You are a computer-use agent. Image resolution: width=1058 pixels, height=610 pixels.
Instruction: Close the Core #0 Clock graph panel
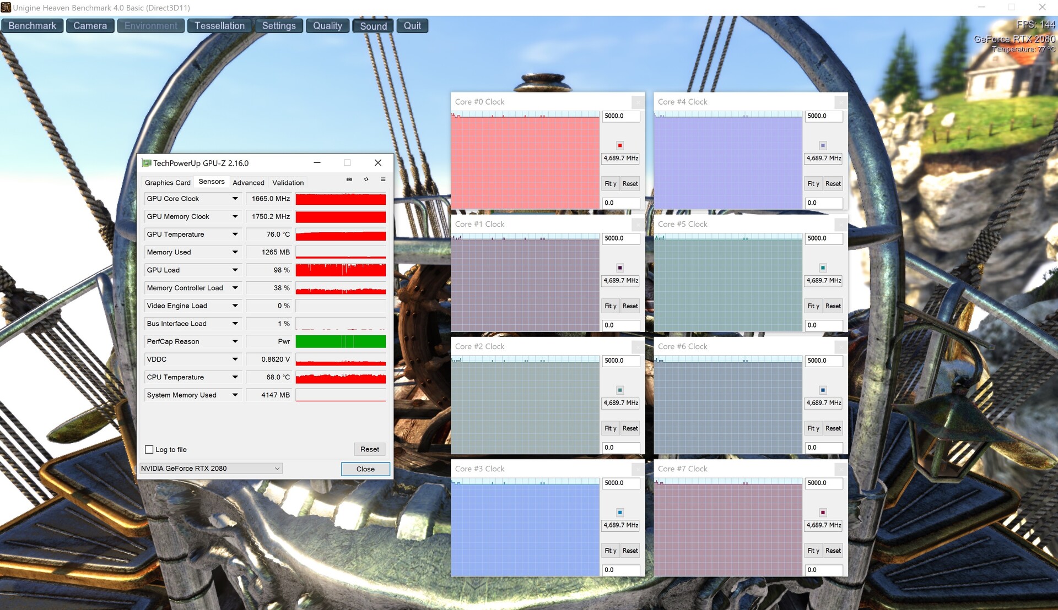[638, 102]
